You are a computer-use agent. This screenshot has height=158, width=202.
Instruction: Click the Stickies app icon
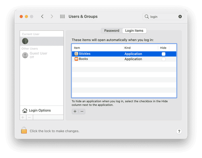point(76,54)
